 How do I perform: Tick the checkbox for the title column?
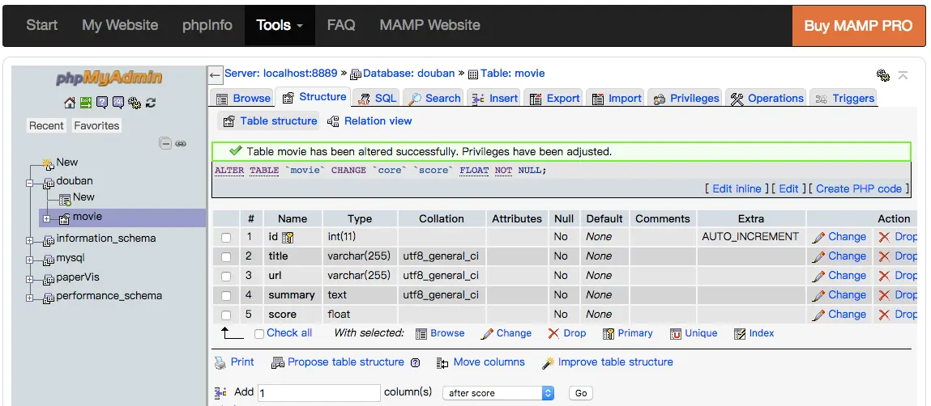click(226, 257)
